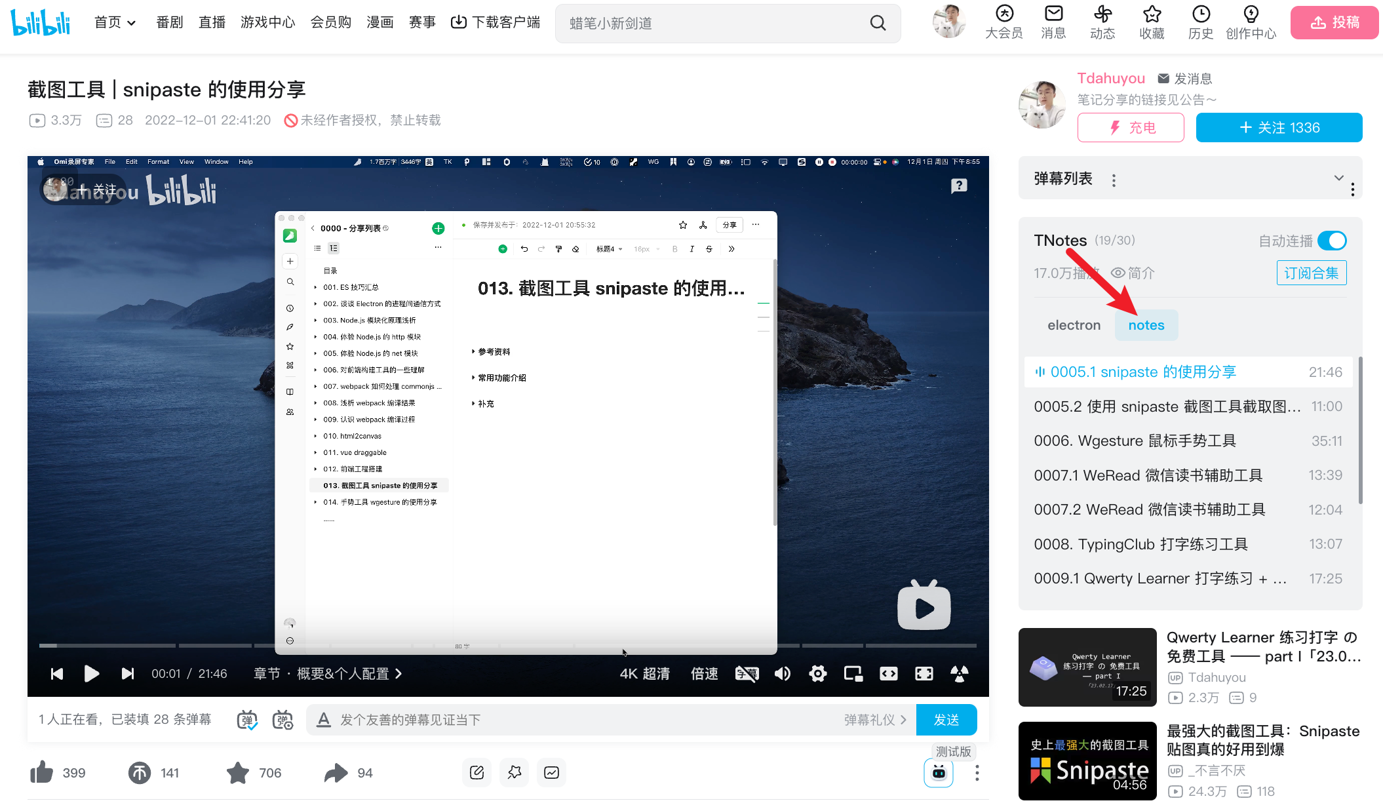Toggle subtitles off icon in player
This screenshot has width=1383, height=805.
747,673
